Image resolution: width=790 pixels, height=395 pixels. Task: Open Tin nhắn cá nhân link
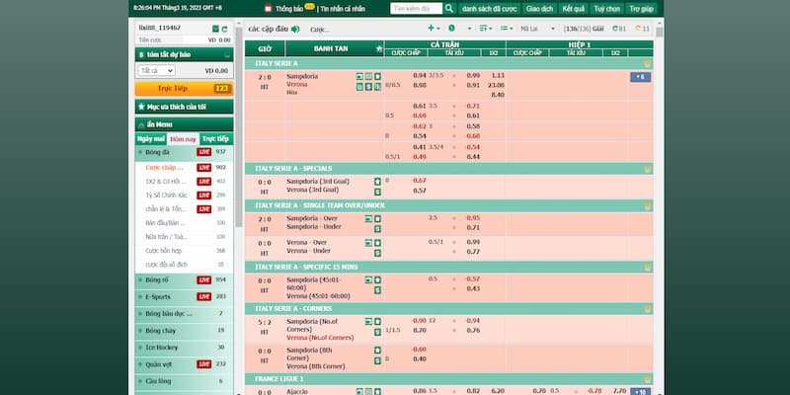click(343, 9)
